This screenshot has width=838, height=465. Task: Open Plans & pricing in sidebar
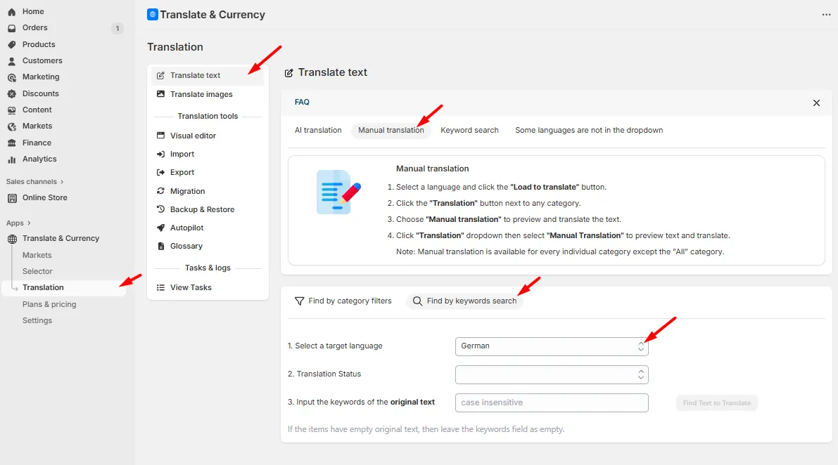(x=49, y=304)
